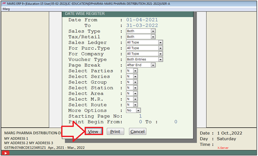Click the Date From value 01-04-2021
The width and height of the screenshot is (258, 156).
click(x=142, y=20)
